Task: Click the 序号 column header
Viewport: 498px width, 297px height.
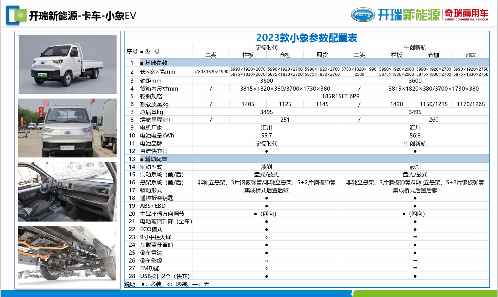Action: (132, 51)
